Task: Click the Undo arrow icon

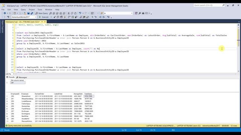Action: tap(80, 13)
